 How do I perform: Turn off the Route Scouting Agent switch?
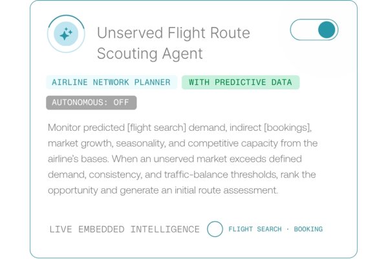tap(314, 30)
